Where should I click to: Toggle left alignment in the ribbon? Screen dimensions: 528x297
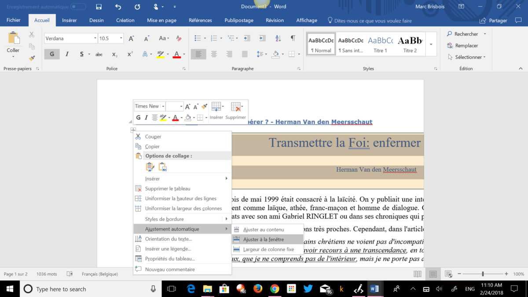pos(198,54)
